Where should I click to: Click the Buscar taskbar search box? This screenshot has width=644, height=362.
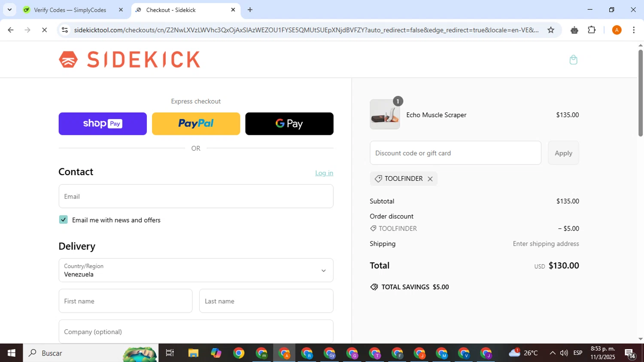click(91, 353)
